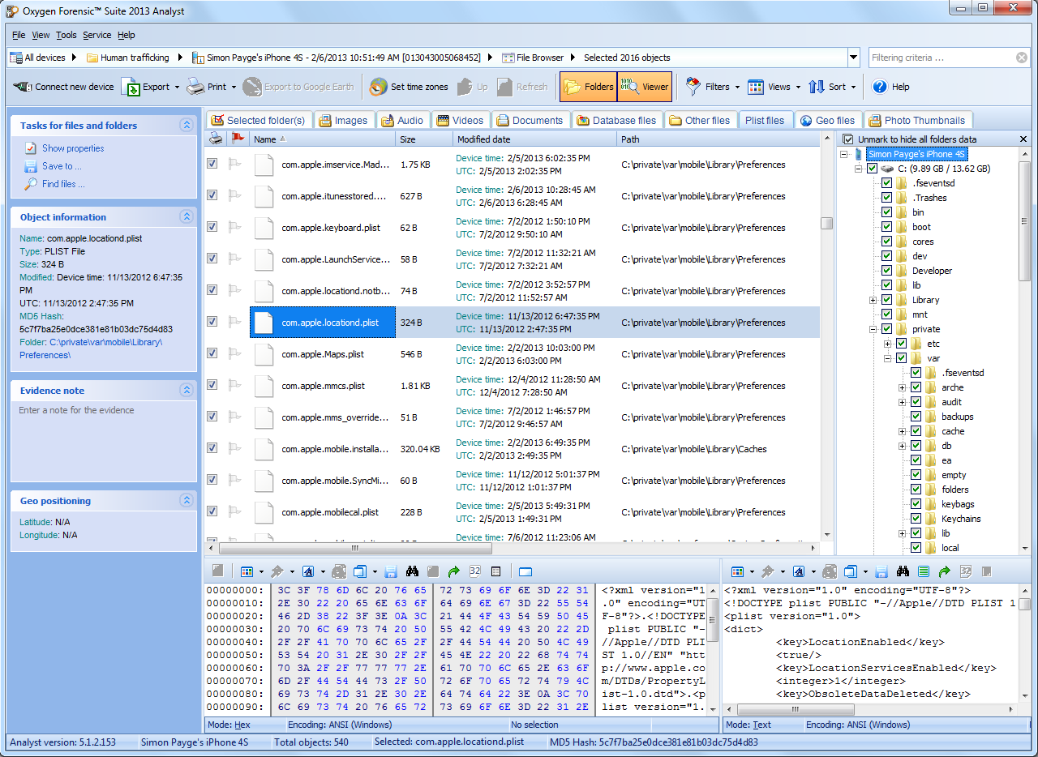The image size is (1038, 757).
Task: Click the flag icon for com.apple.keyboard.plist
Action: (x=235, y=228)
